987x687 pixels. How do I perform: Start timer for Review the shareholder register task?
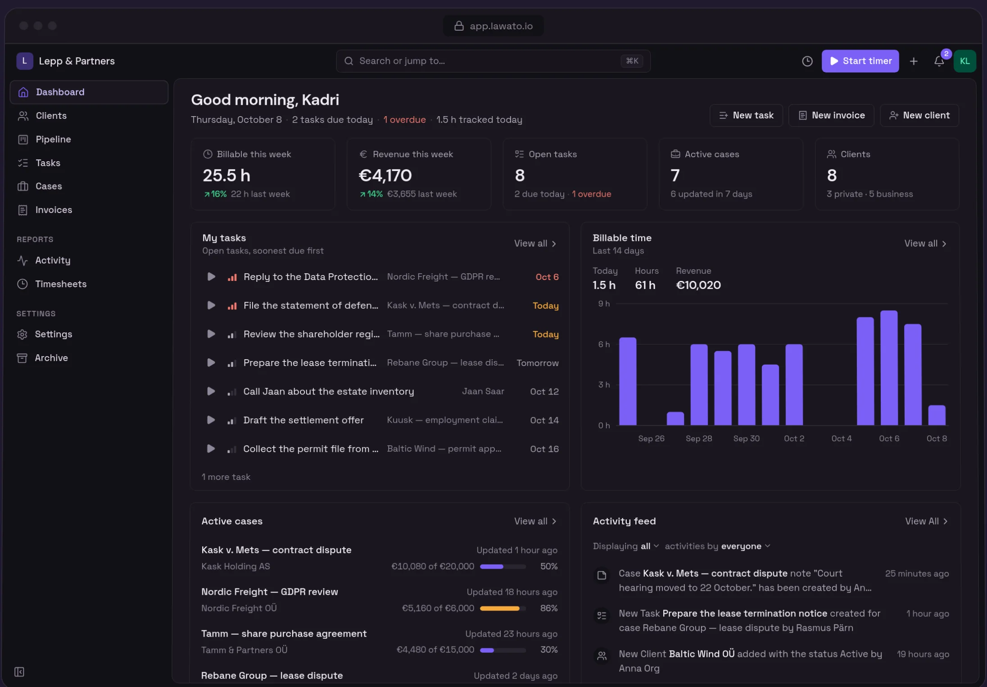pyautogui.click(x=211, y=334)
